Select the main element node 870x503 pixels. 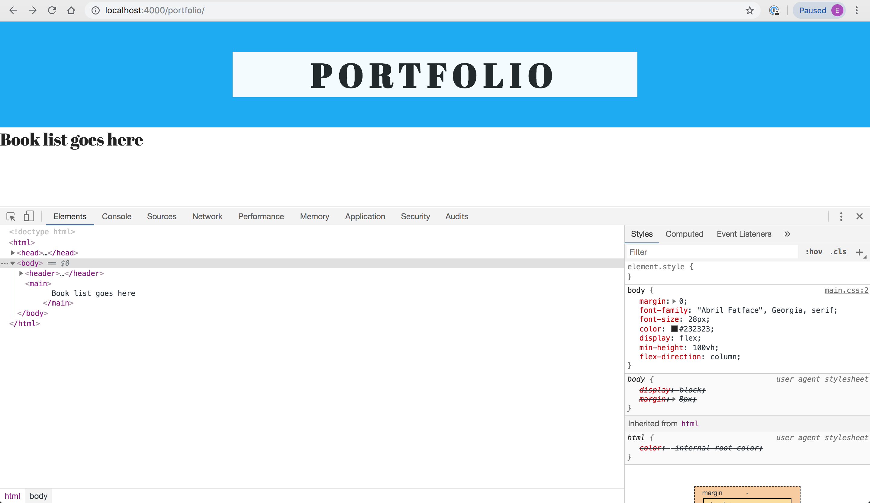[38, 284]
